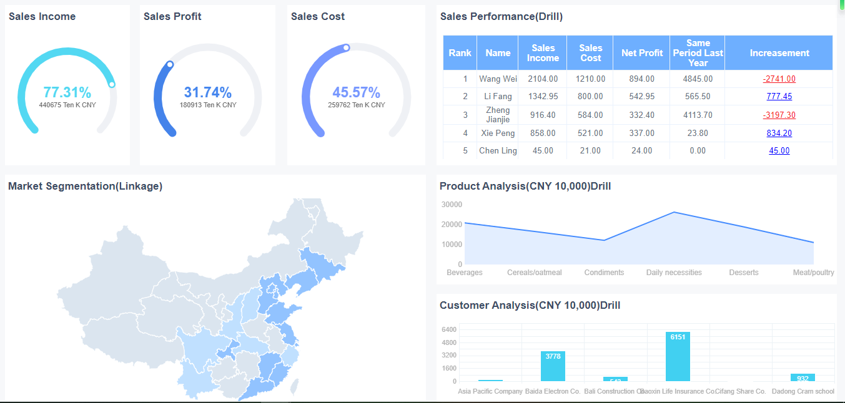Select the 31.74% Sales Profit value
The height and width of the screenshot is (403, 845).
click(208, 92)
